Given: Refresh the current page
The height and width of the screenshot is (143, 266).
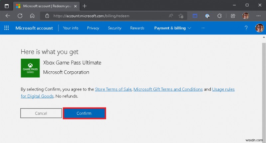Looking at the screenshot, I should [x=20, y=16].
